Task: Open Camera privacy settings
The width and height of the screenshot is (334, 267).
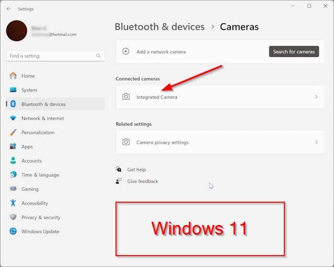Action: click(220, 142)
